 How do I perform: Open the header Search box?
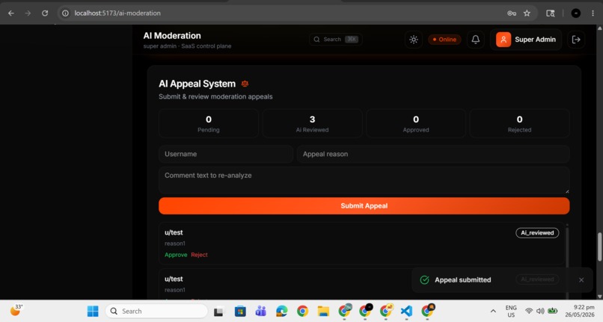click(x=335, y=39)
